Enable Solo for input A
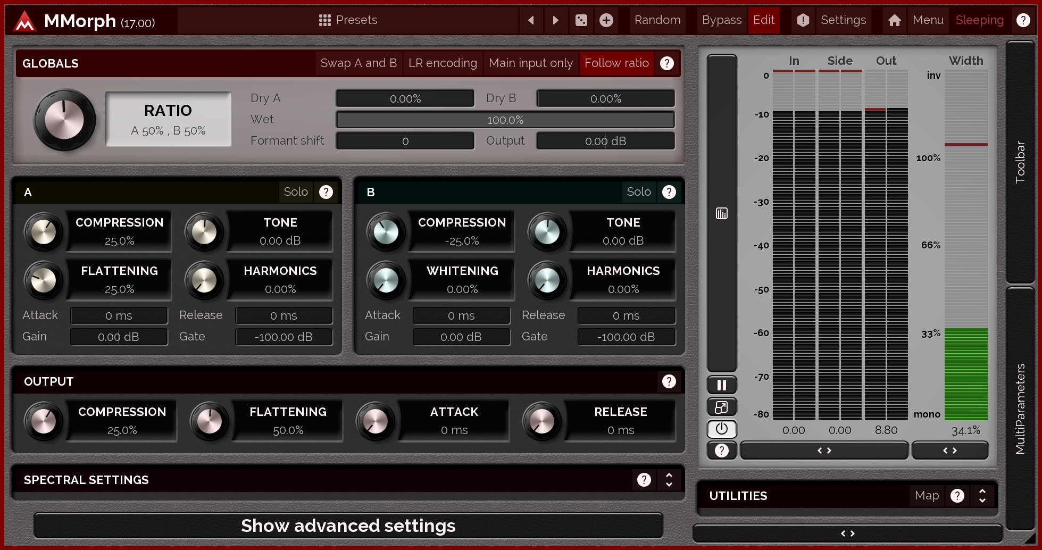 point(295,192)
